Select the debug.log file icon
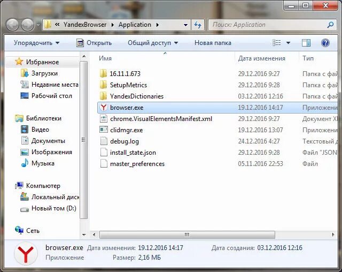342x272 pixels. 104,141
